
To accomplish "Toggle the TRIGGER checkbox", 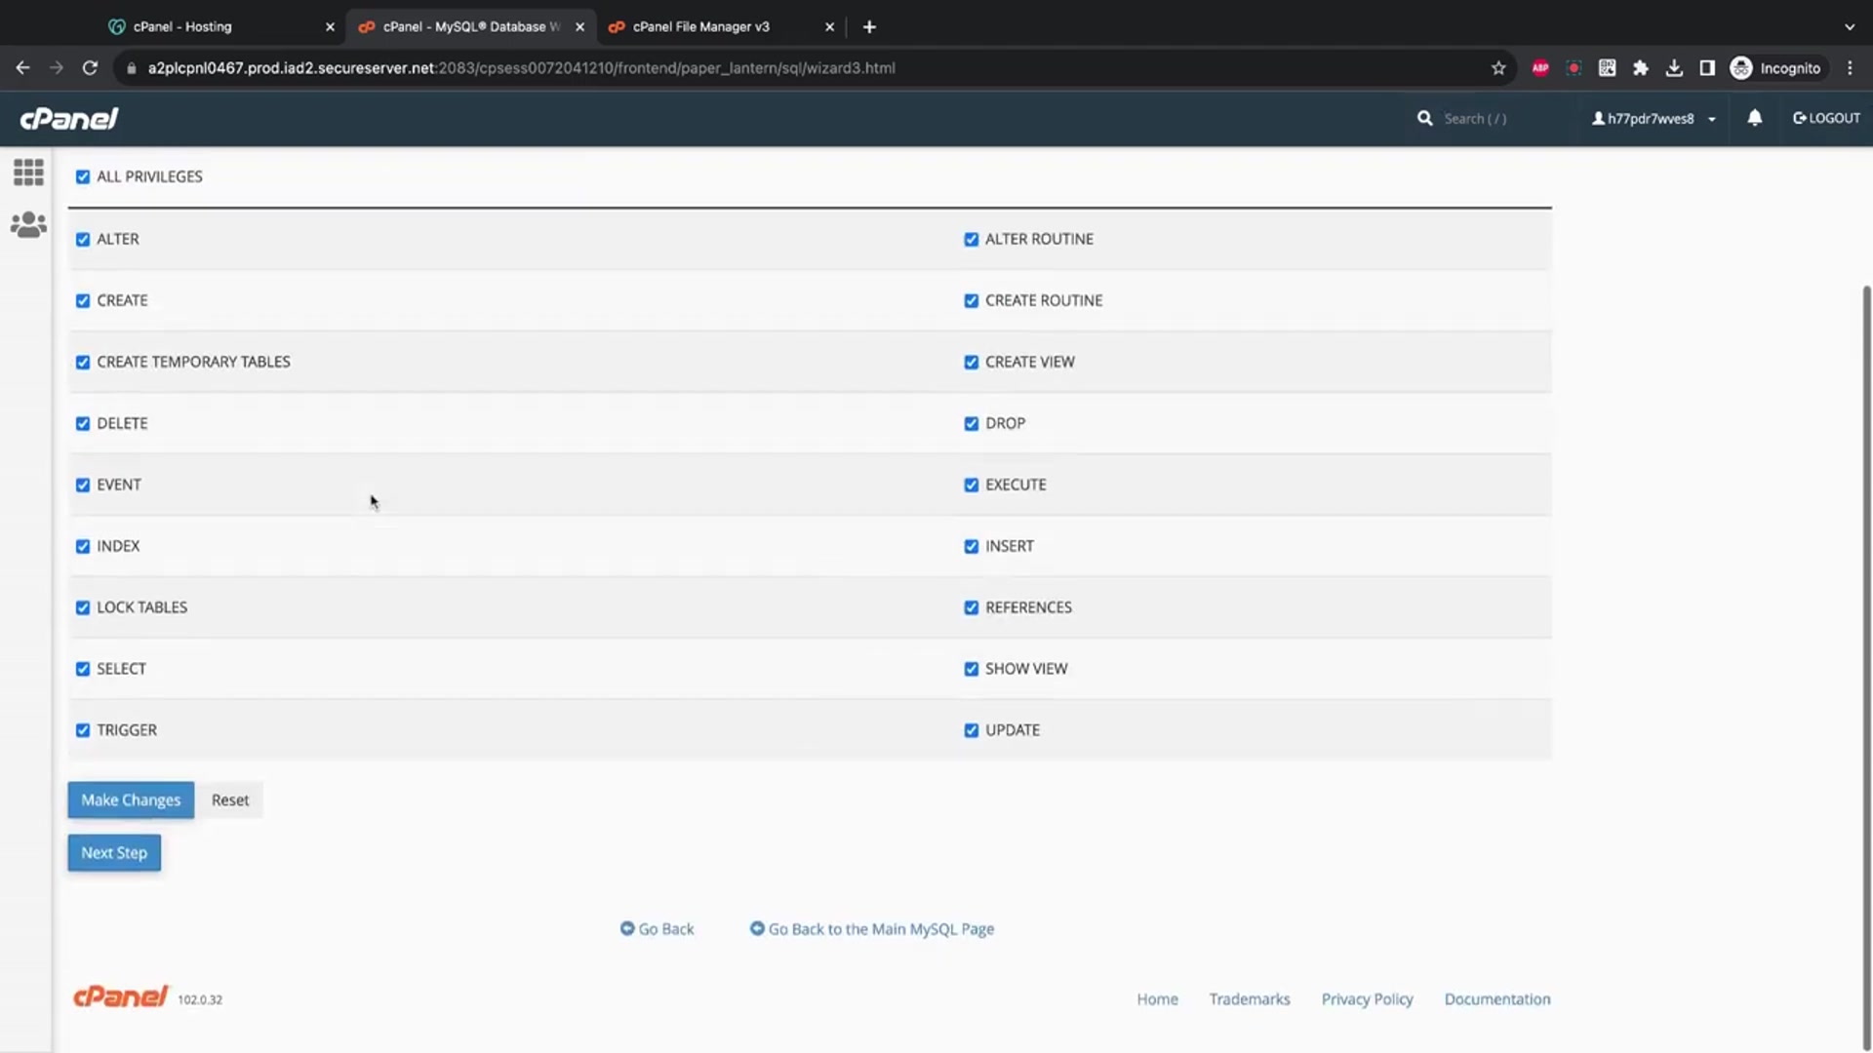I will (x=83, y=731).
